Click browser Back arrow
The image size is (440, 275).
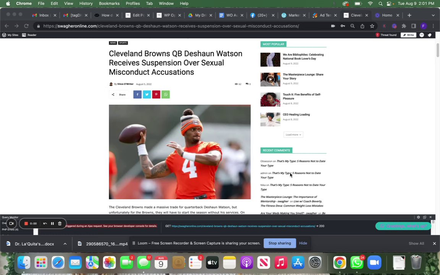pos(7,26)
